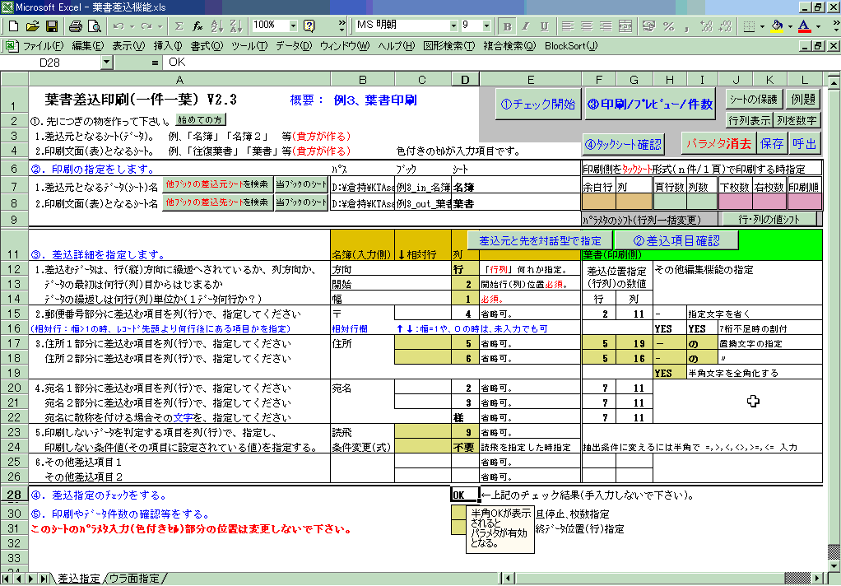
Task: Click the Name Box showing D28
Action: tap(50, 63)
